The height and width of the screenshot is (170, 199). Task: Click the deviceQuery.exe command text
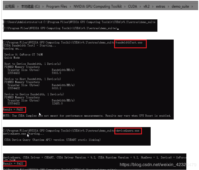[128, 131]
